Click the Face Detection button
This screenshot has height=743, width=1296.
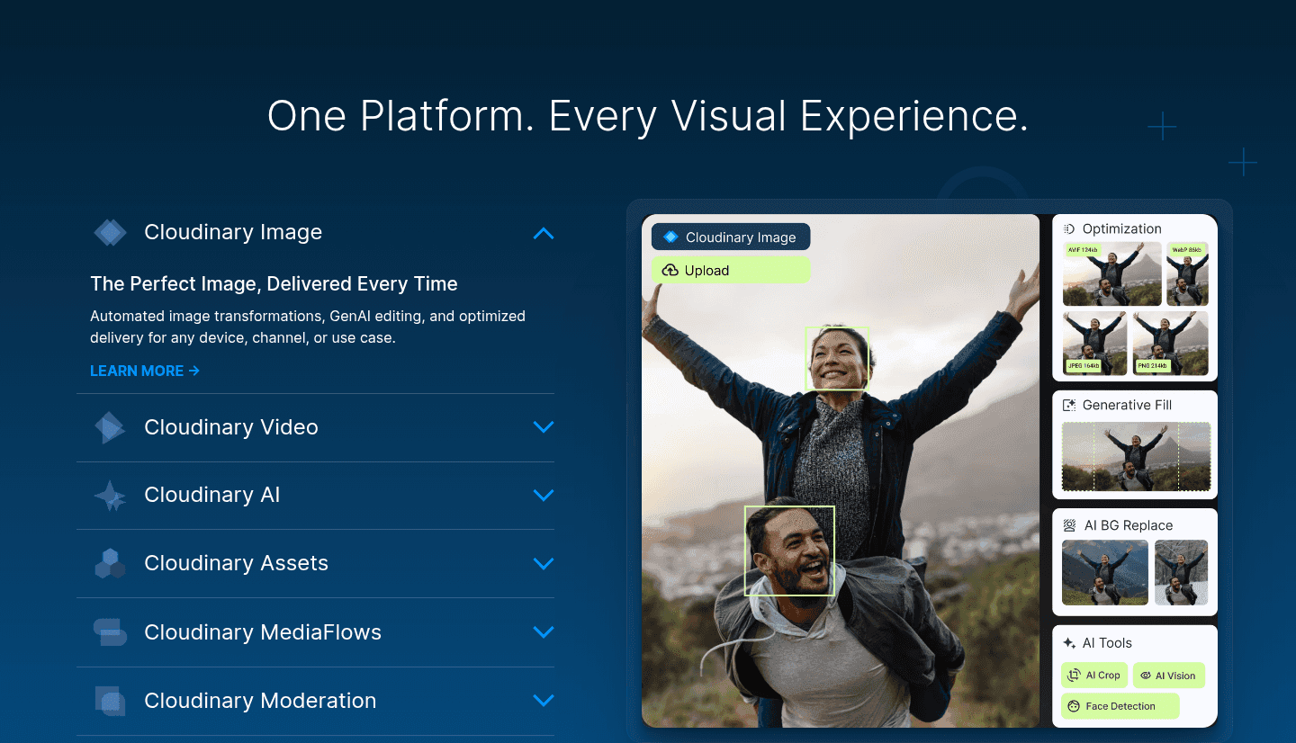[x=1120, y=706]
